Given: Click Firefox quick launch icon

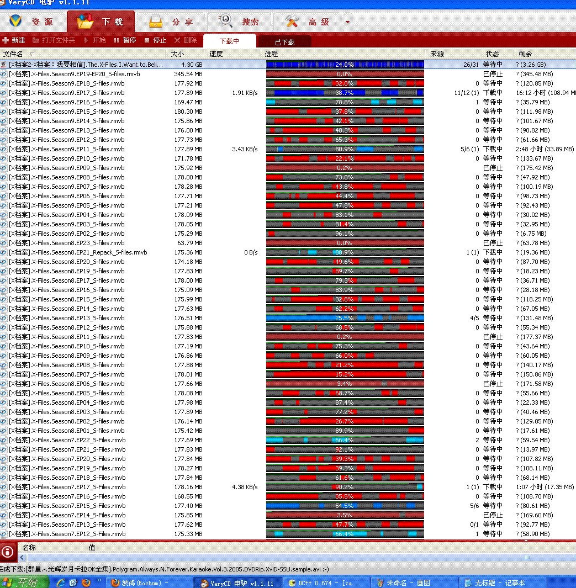Looking at the screenshot, I should [86, 582].
